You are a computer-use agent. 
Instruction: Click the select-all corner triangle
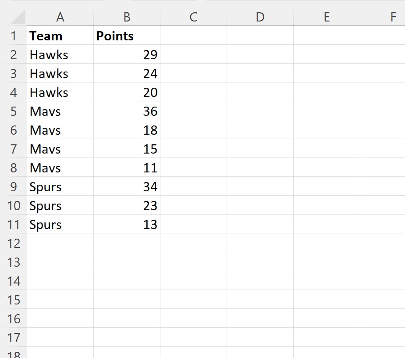(x=18, y=17)
